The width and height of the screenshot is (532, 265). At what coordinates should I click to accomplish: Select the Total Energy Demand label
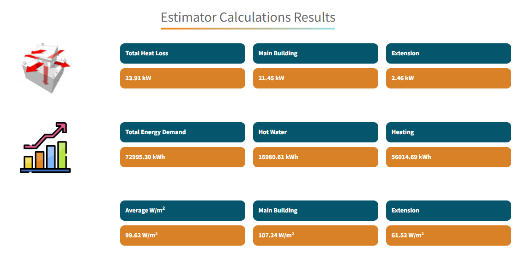tap(182, 132)
